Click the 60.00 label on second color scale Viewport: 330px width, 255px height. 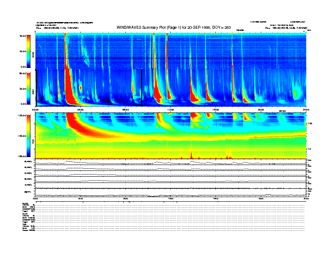click(22, 73)
